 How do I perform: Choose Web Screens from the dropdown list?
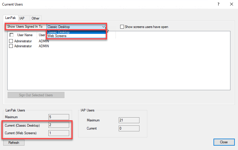pyautogui.click(x=76, y=36)
